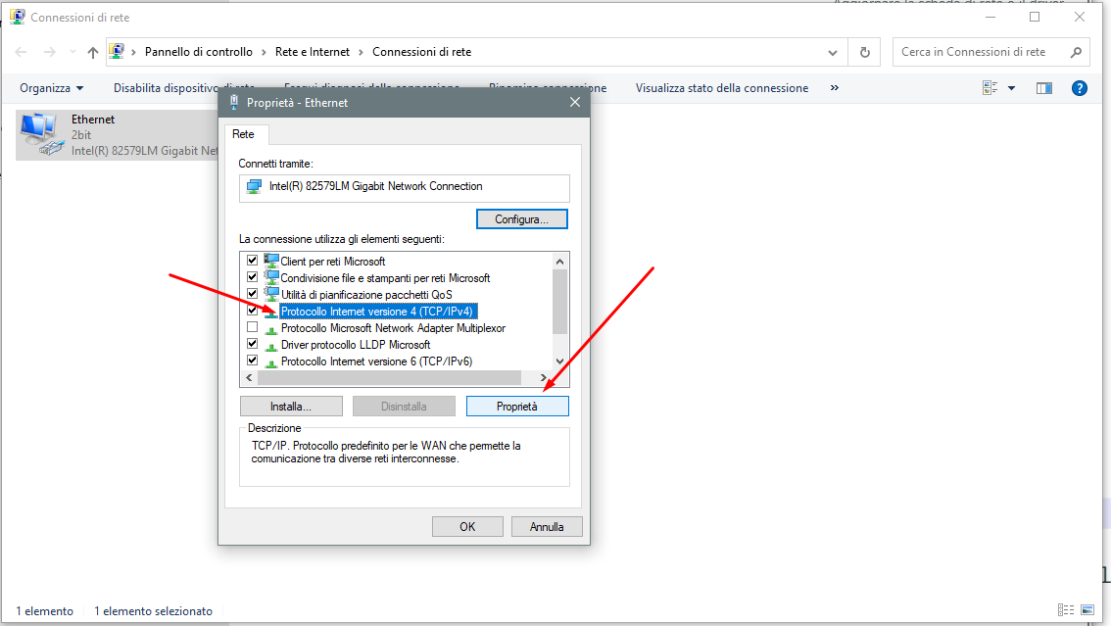The height and width of the screenshot is (626, 1111).
Task: Select Condivisione file e stampanti per reti Microsoft
Action: [x=385, y=277]
